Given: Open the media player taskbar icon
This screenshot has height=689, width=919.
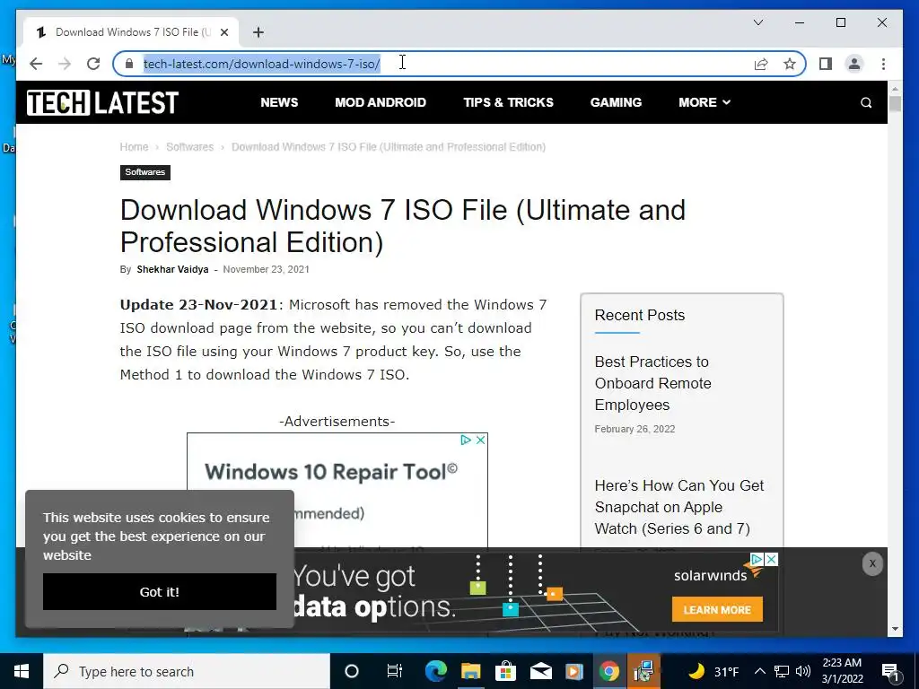Looking at the screenshot, I should tap(574, 671).
